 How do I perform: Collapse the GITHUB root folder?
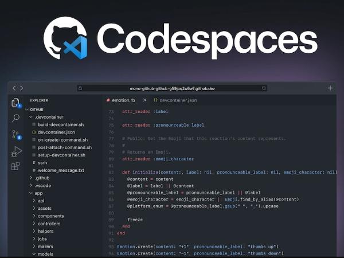[x=34, y=110]
